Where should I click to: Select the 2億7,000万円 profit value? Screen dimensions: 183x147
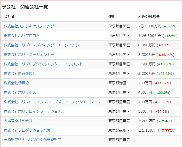click(x=150, y=26)
